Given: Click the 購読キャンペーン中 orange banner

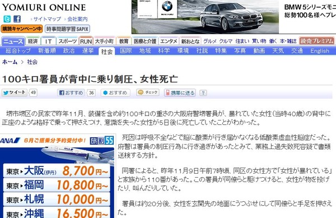Looking at the screenshot, I should pos(22,29).
